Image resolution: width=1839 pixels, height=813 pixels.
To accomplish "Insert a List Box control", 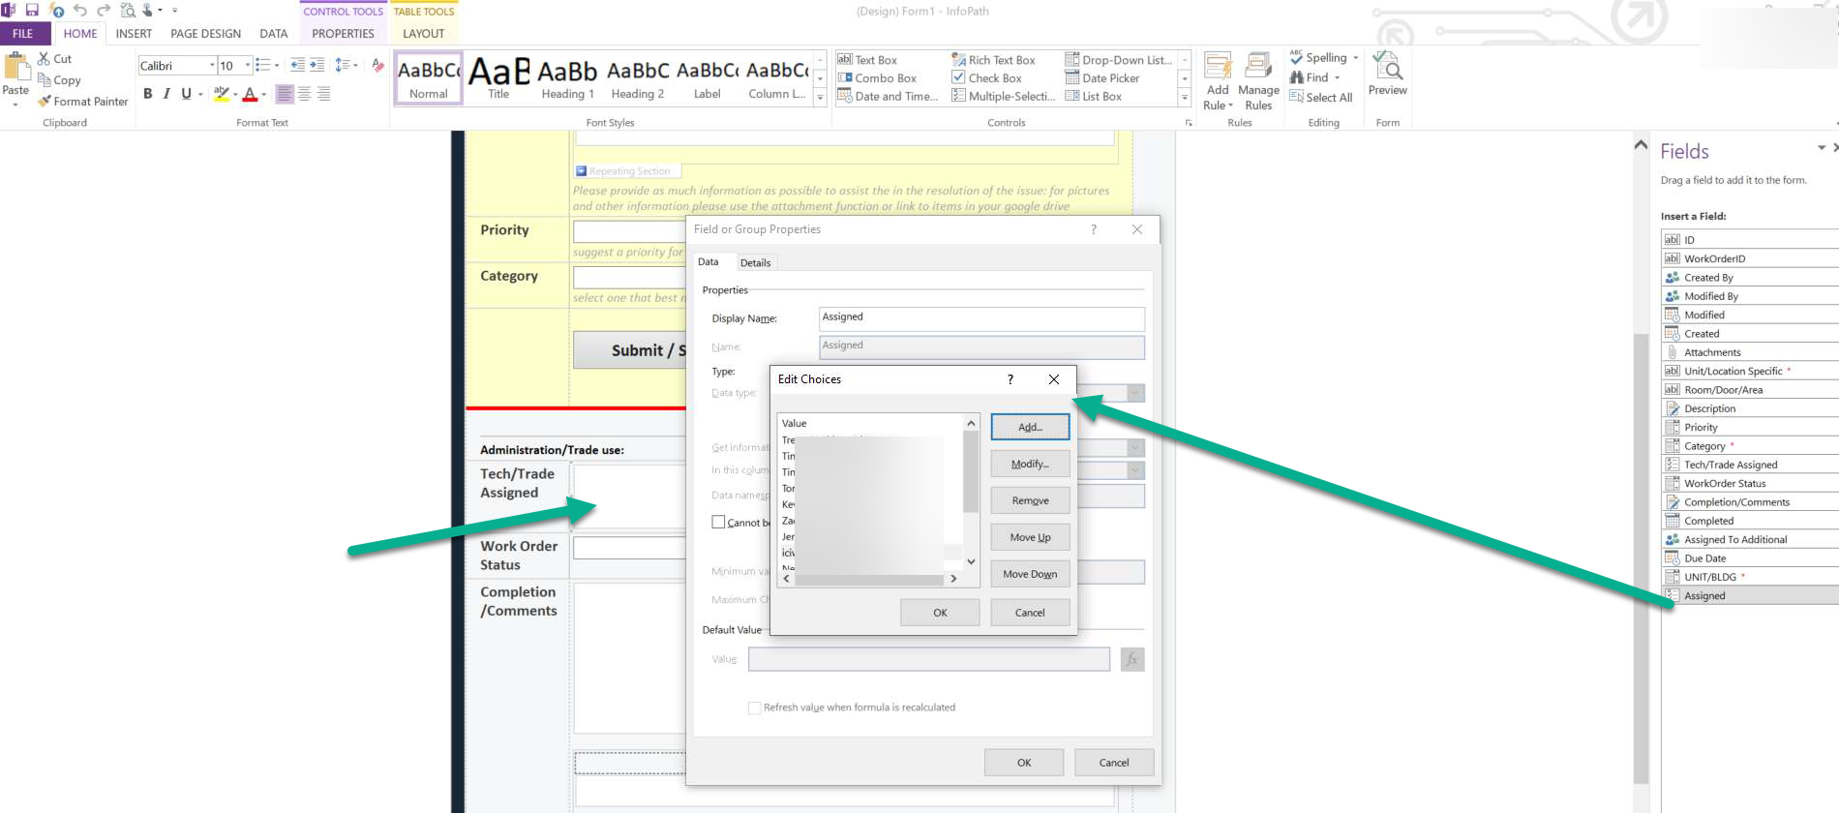I will 1093,97.
